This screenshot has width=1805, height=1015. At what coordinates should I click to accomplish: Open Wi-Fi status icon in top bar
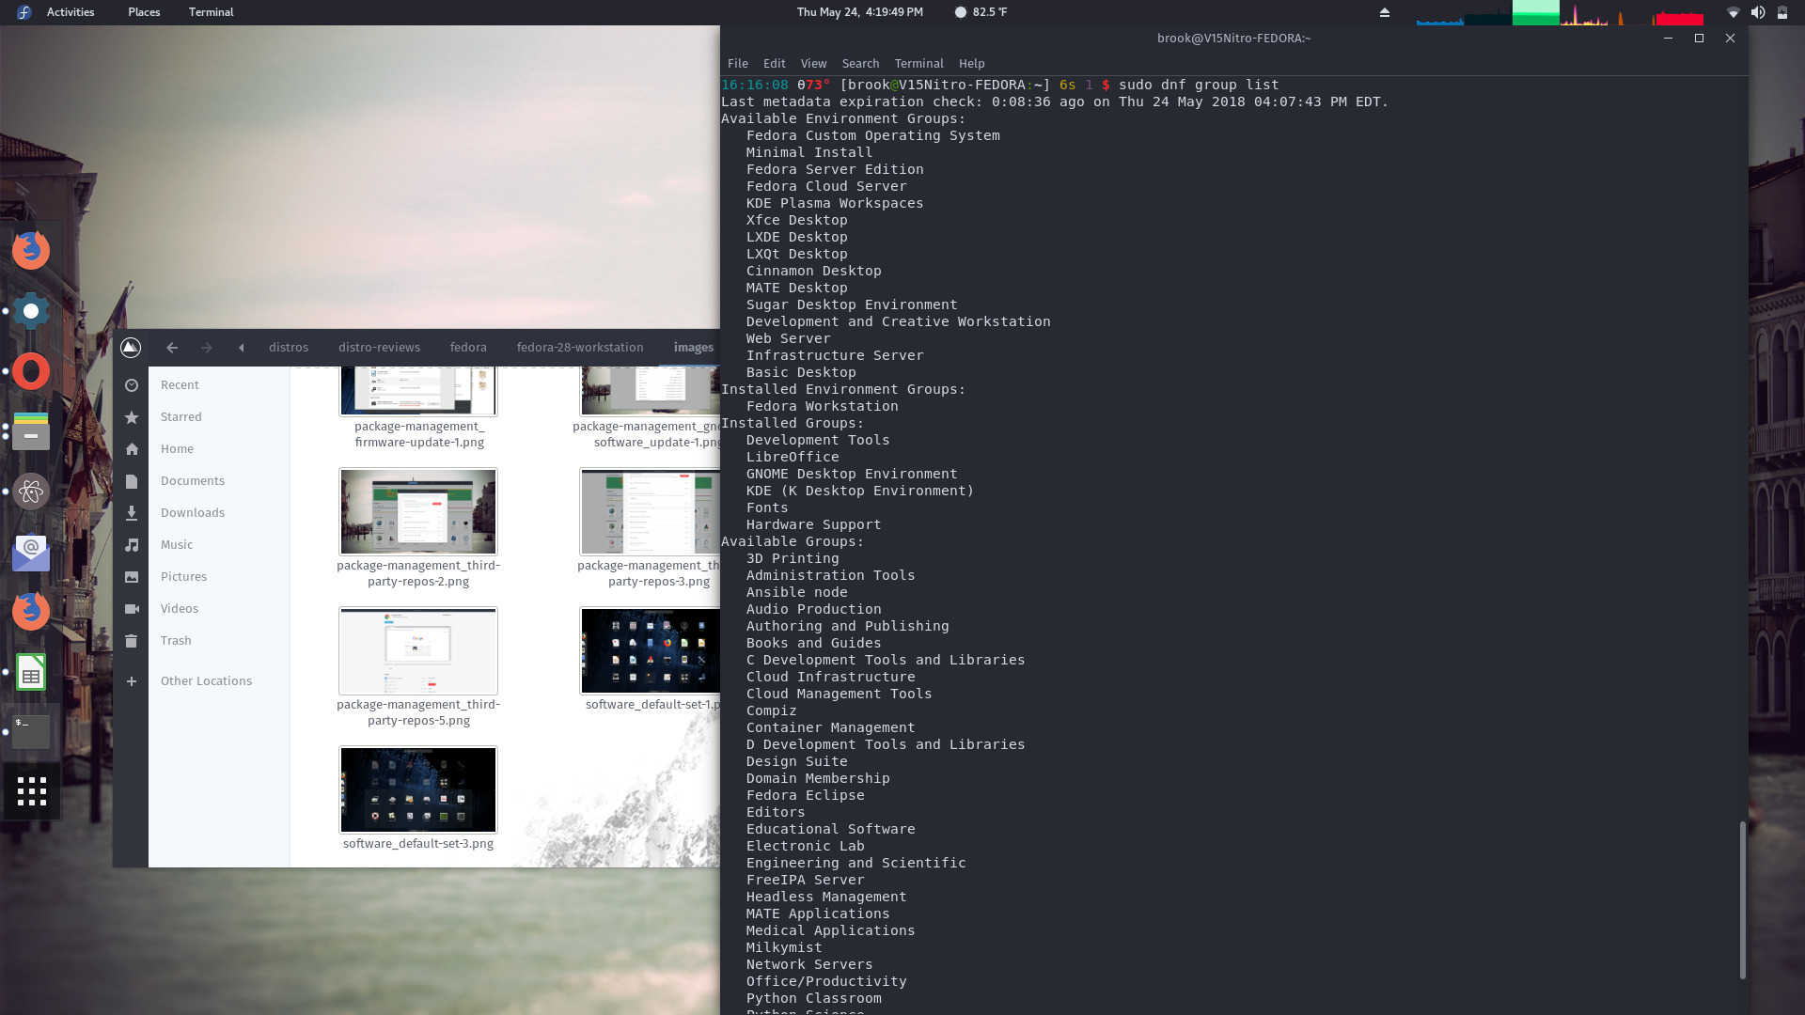click(x=1733, y=12)
